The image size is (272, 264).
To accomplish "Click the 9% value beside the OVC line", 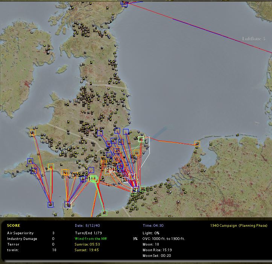I will pos(135,239).
